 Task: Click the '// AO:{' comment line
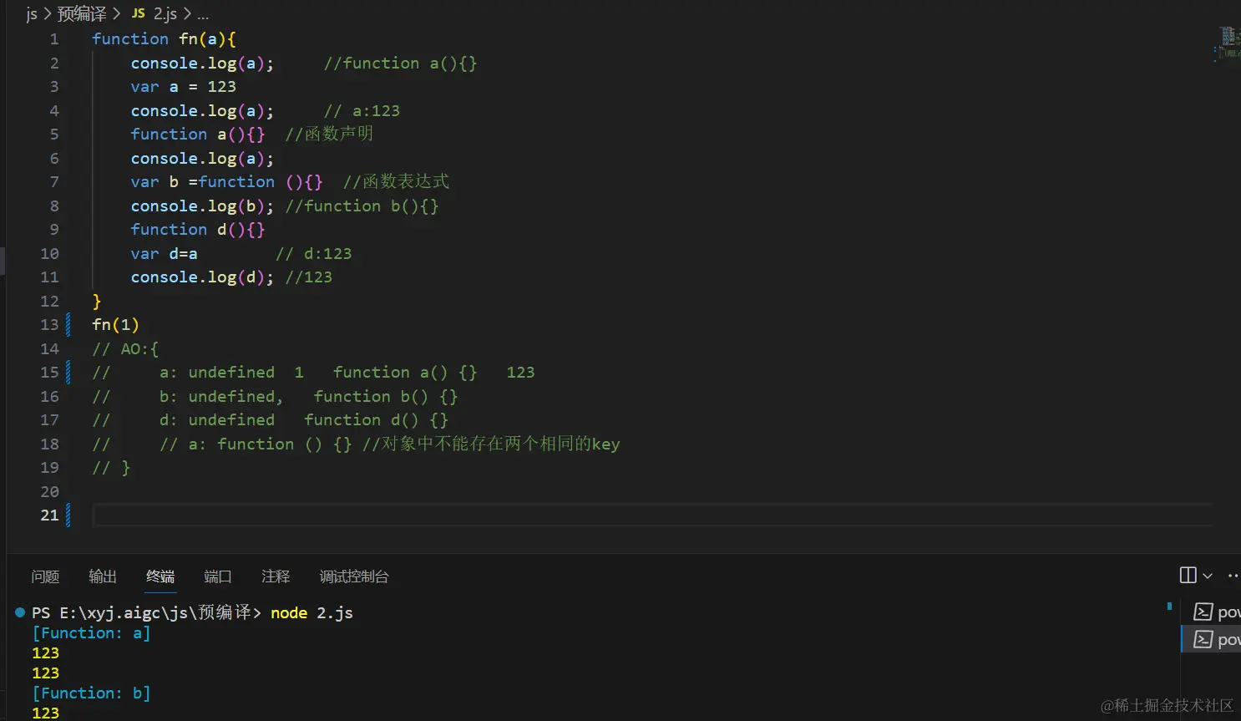pos(125,349)
